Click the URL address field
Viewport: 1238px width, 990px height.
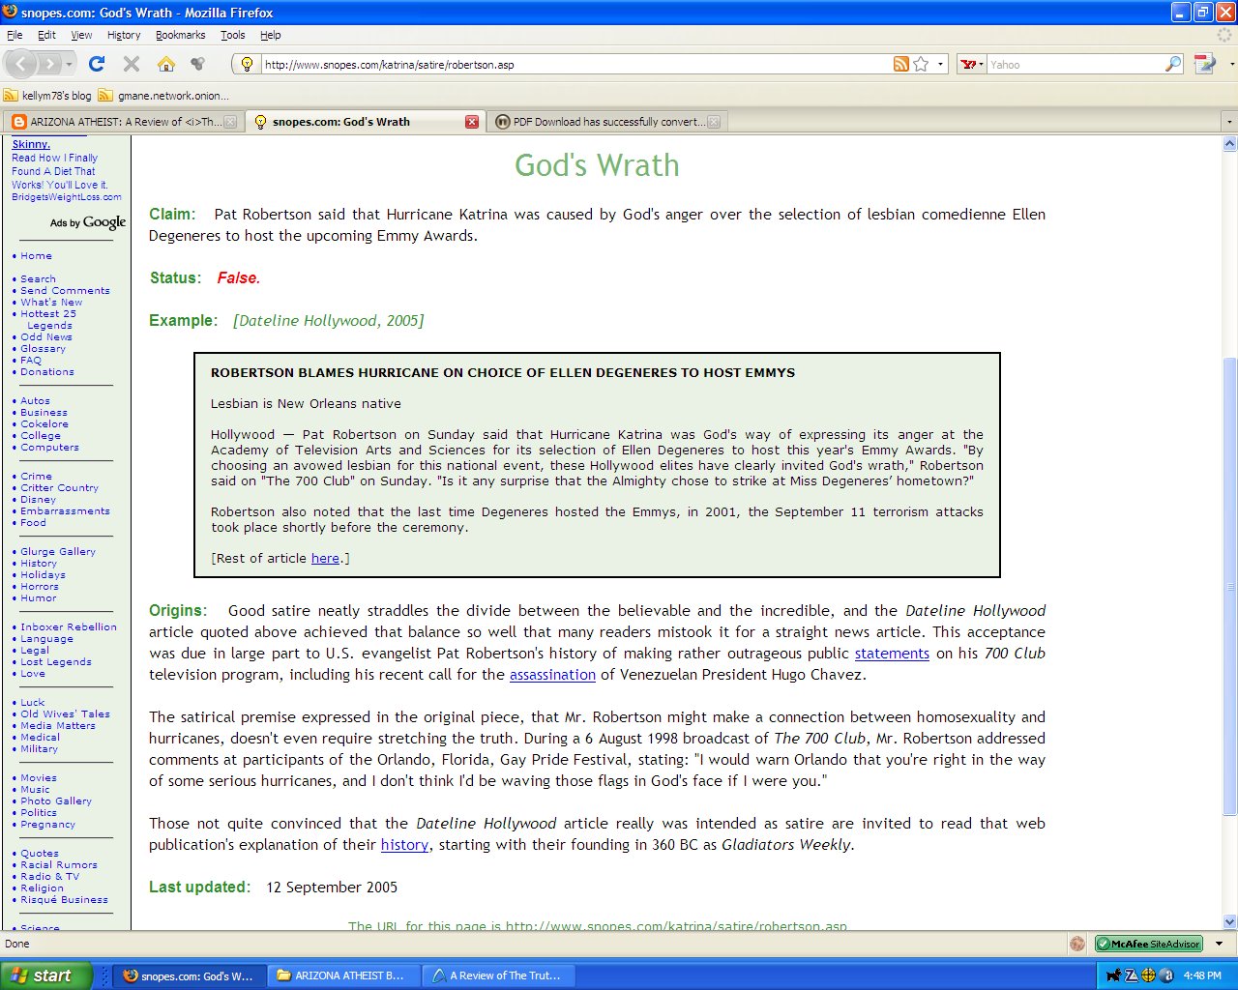576,65
